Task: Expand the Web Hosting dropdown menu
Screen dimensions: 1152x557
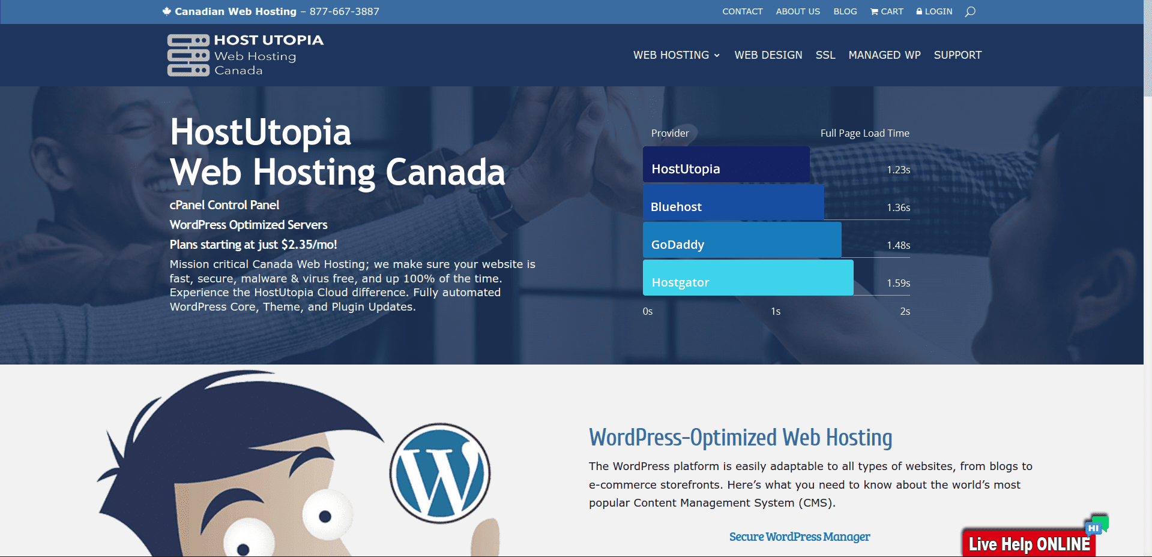Action: [677, 55]
